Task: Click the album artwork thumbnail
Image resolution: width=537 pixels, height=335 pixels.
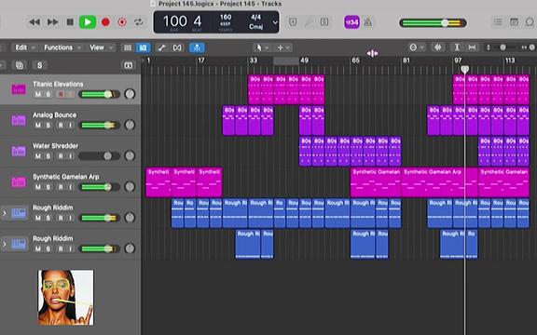Action: pyautogui.click(x=65, y=298)
